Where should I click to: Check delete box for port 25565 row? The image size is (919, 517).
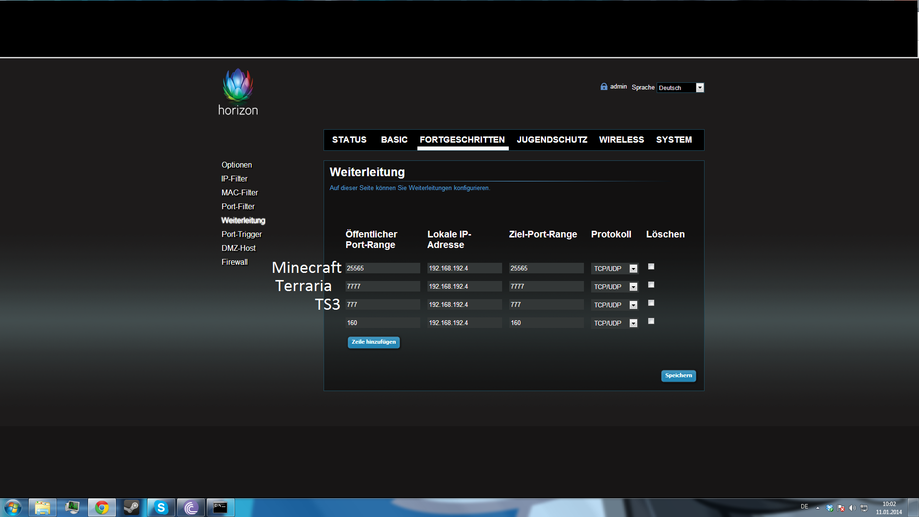651,267
